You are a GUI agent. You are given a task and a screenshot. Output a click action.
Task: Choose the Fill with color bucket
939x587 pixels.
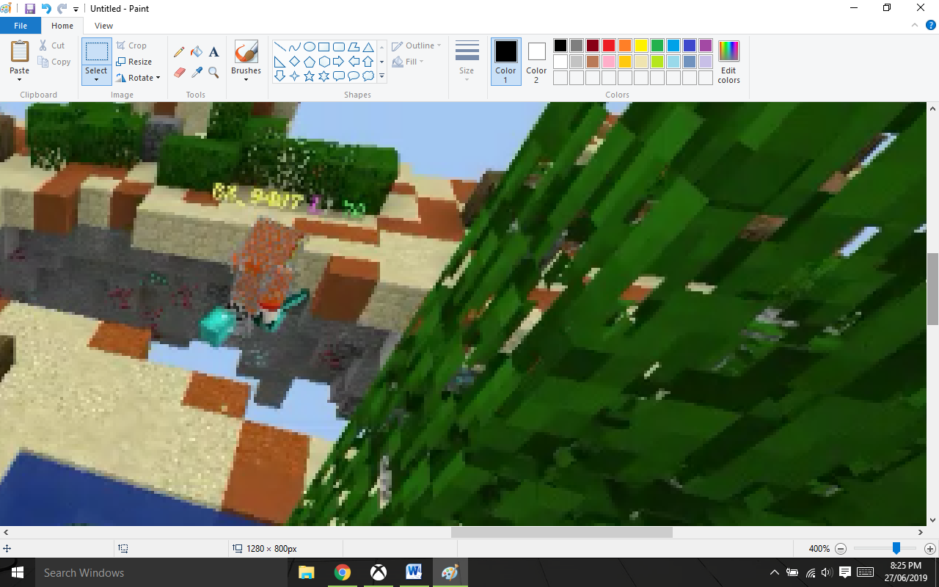pos(197,52)
